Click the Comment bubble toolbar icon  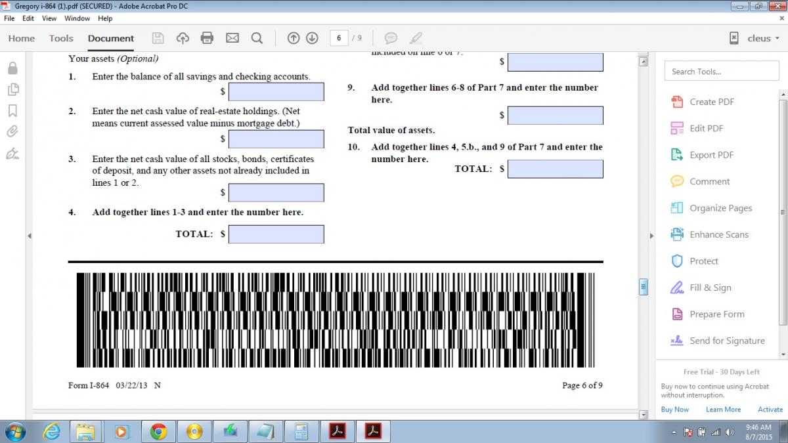point(391,38)
